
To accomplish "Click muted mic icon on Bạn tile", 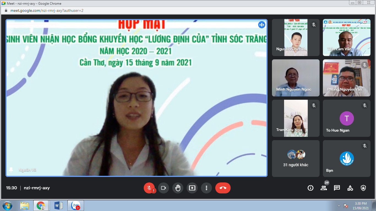I will click(365, 146).
